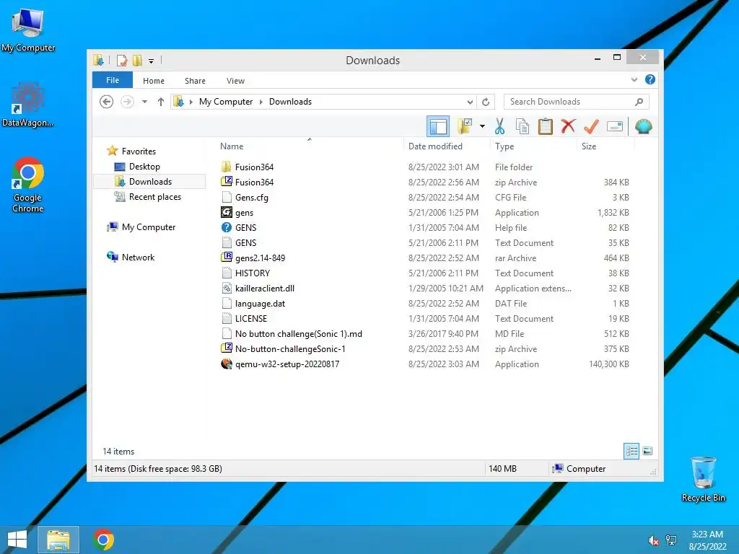Open the recent locations dropdown arrow
The width and height of the screenshot is (739, 554).
pyautogui.click(x=144, y=102)
